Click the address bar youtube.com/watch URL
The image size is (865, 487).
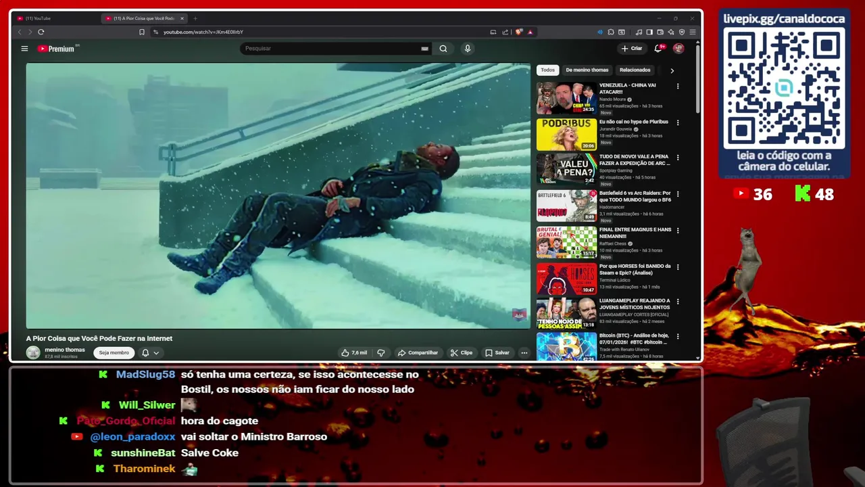tap(203, 32)
